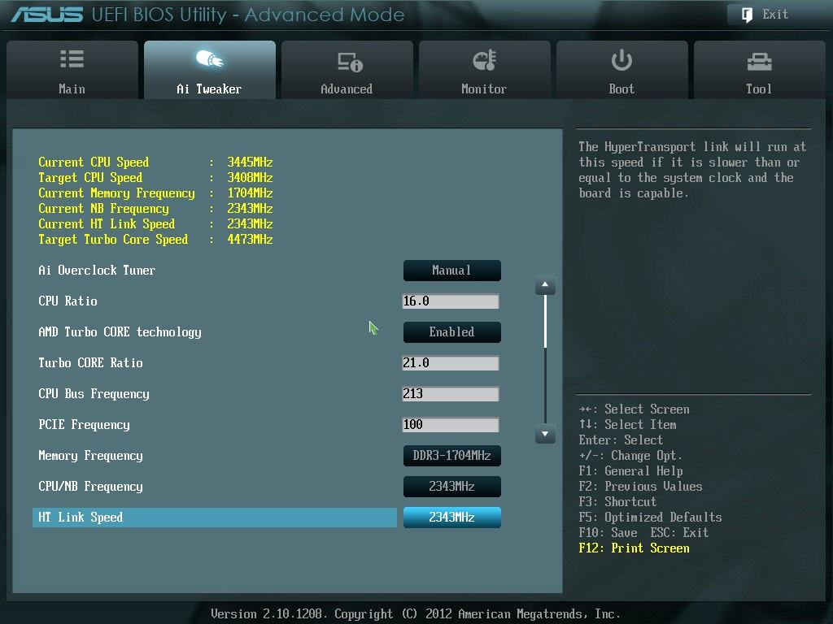Open the Main tab
This screenshot has height=624, width=833.
tap(72, 70)
